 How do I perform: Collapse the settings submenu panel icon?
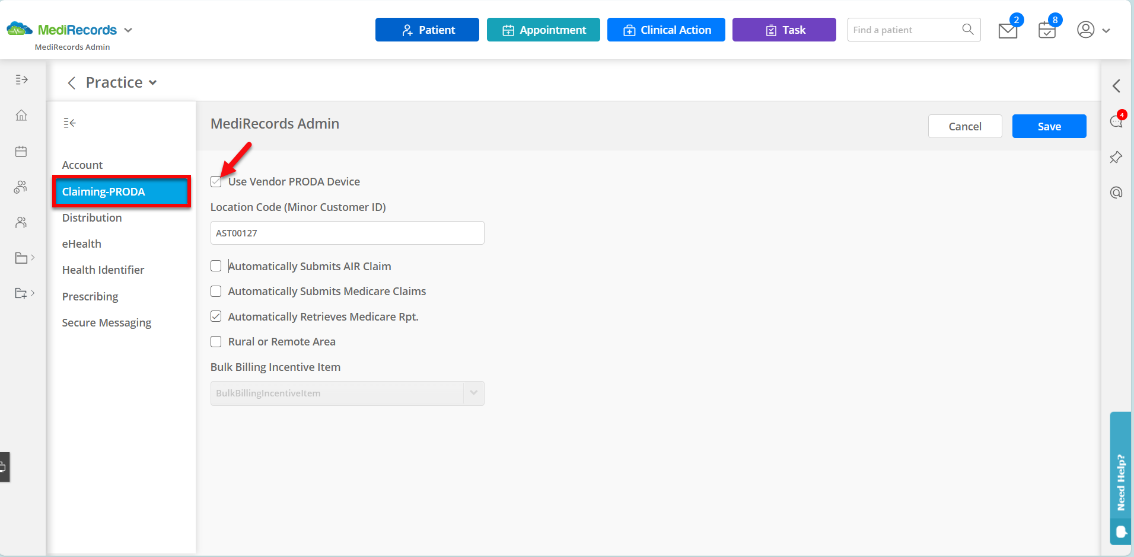click(69, 123)
